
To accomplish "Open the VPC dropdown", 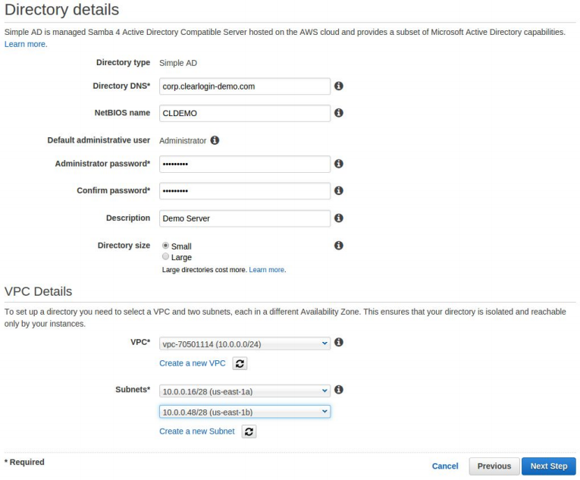I will click(x=245, y=344).
